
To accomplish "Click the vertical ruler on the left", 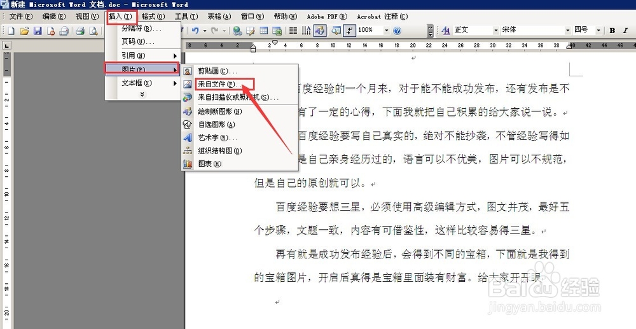I will [x=6, y=191].
